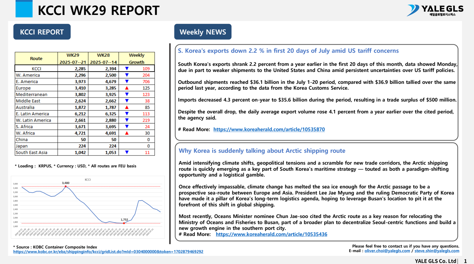474x264 pixels.
Task: Click Source KOBC Container Composite Index text
Action: [55, 247]
